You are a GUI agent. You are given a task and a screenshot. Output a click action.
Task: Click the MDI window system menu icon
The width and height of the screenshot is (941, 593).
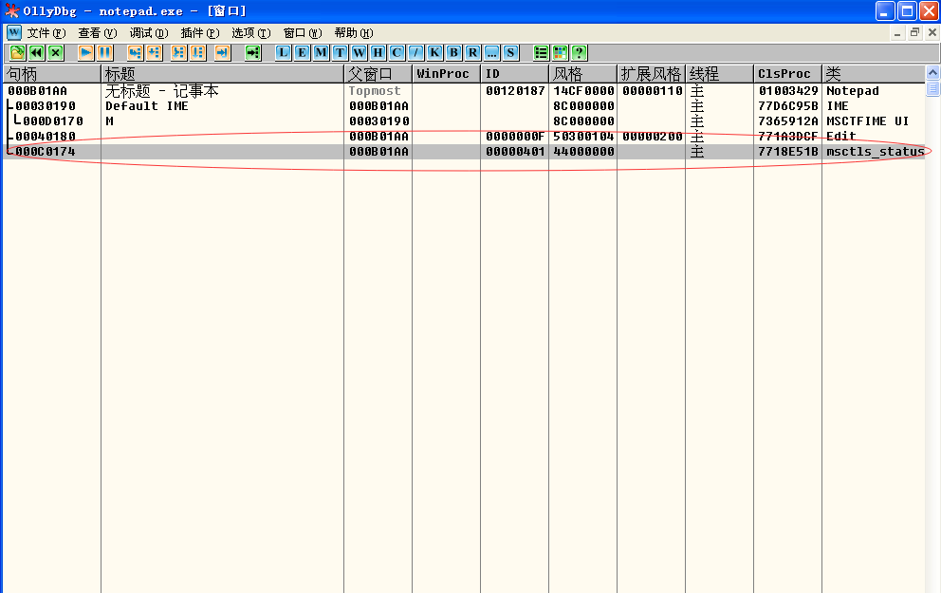(14, 32)
